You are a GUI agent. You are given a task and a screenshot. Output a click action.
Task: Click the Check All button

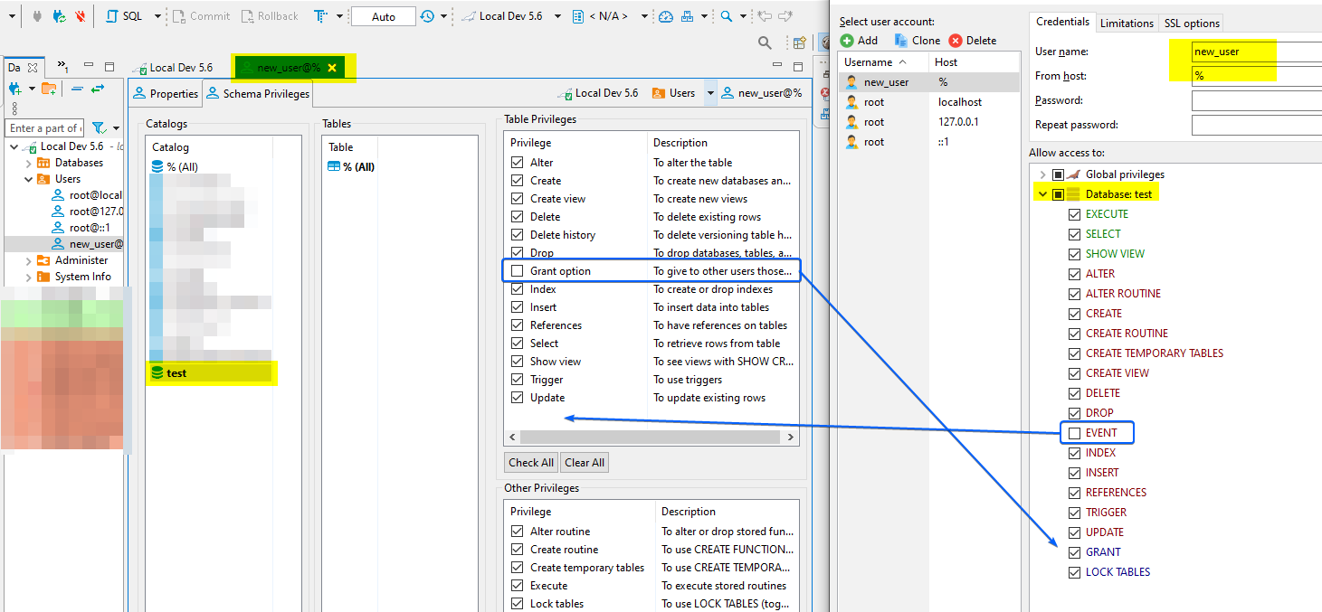[531, 462]
